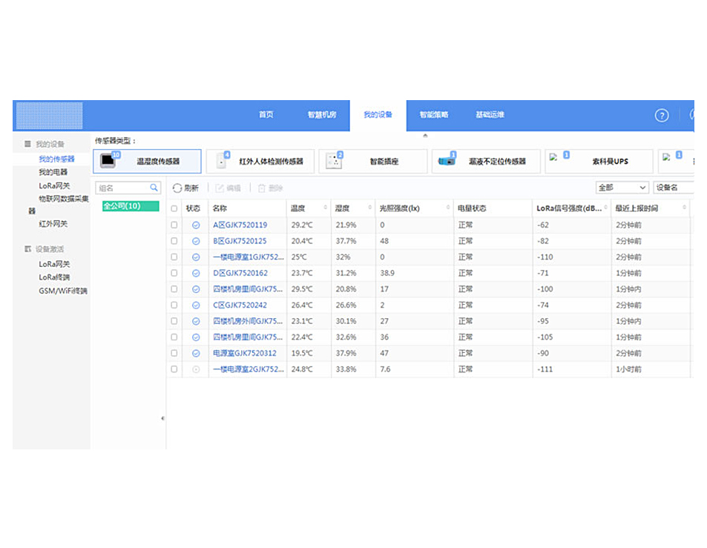Click the search magnifier in group name box
The height and width of the screenshot is (548, 707).
pos(154,188)
